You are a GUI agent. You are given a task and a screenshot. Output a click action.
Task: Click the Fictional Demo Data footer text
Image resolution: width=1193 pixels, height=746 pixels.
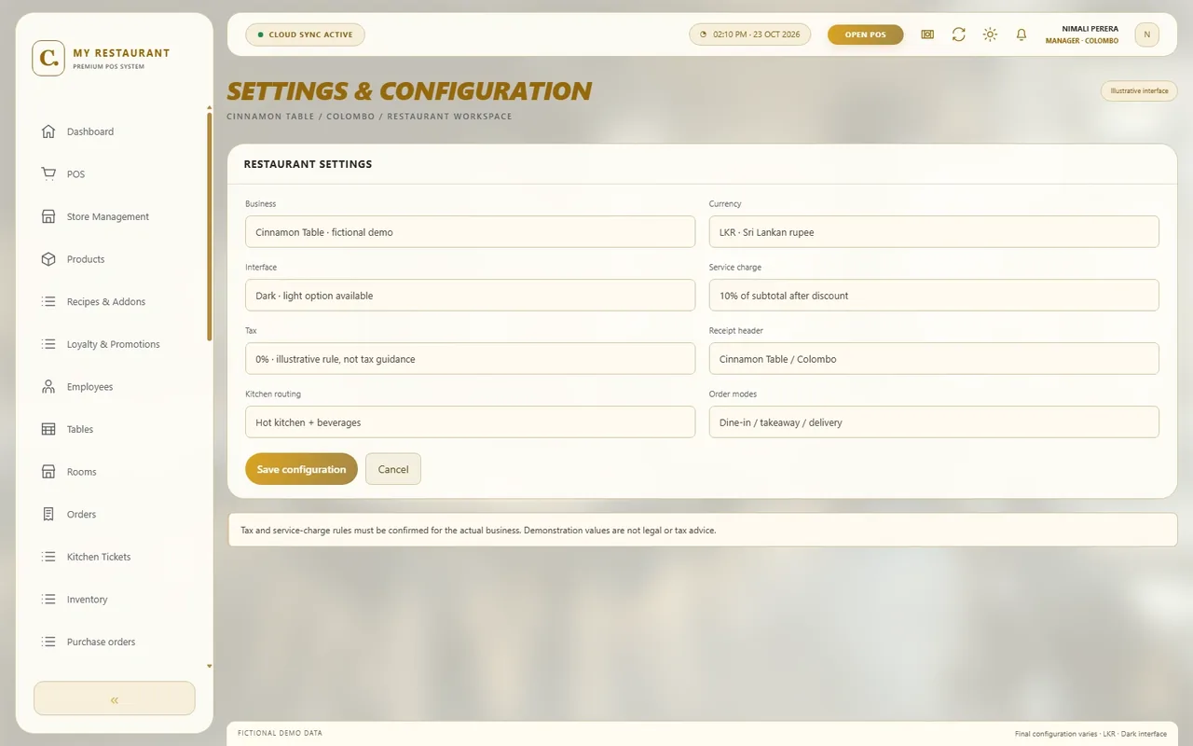(x=280, y=733)
